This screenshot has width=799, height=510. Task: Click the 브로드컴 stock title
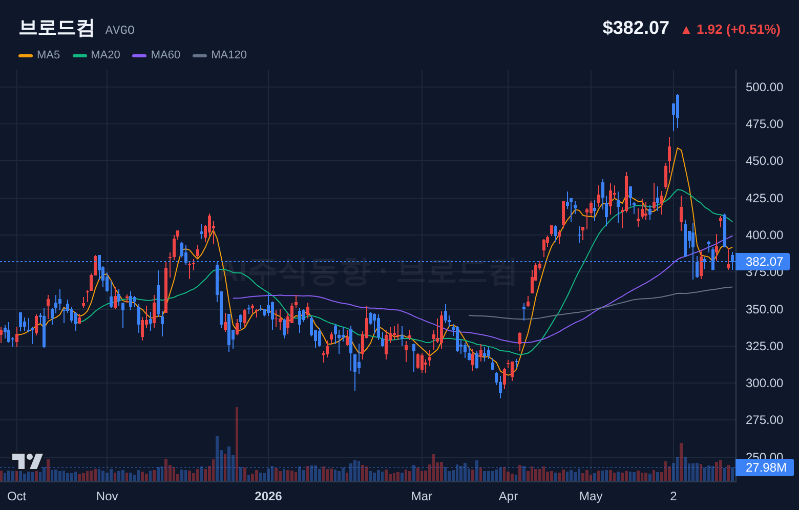click(x=56, y=28)
